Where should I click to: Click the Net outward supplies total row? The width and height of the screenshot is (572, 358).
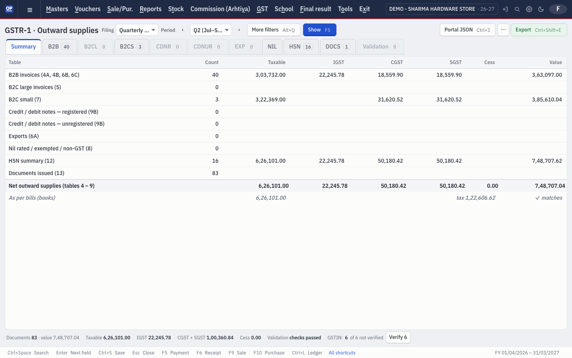[x=286, y=186]
